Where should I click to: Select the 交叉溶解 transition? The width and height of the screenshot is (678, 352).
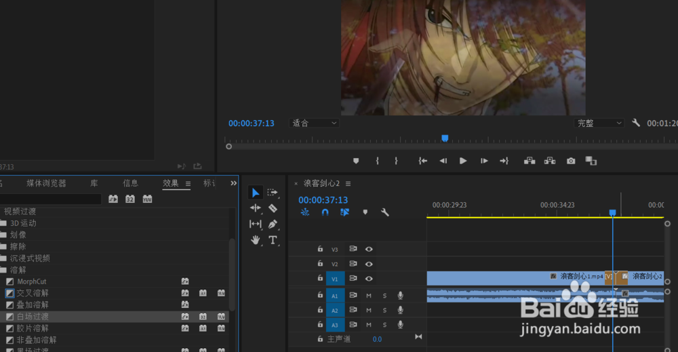pos(33,293)
